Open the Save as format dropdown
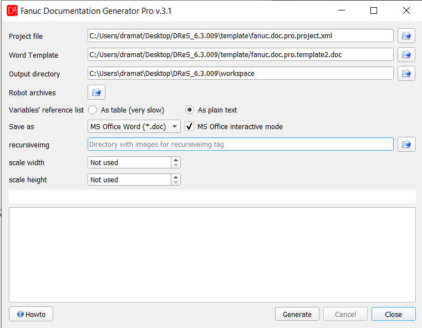 pyautogui.click(x=134, y=126)
